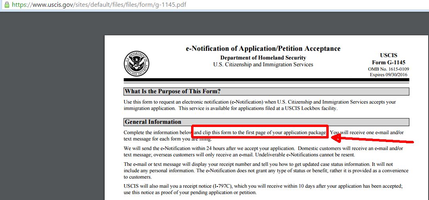The image size is (429, 200).
Task: Click line starting 'include any personal information'
Action: tap(266, 170)
